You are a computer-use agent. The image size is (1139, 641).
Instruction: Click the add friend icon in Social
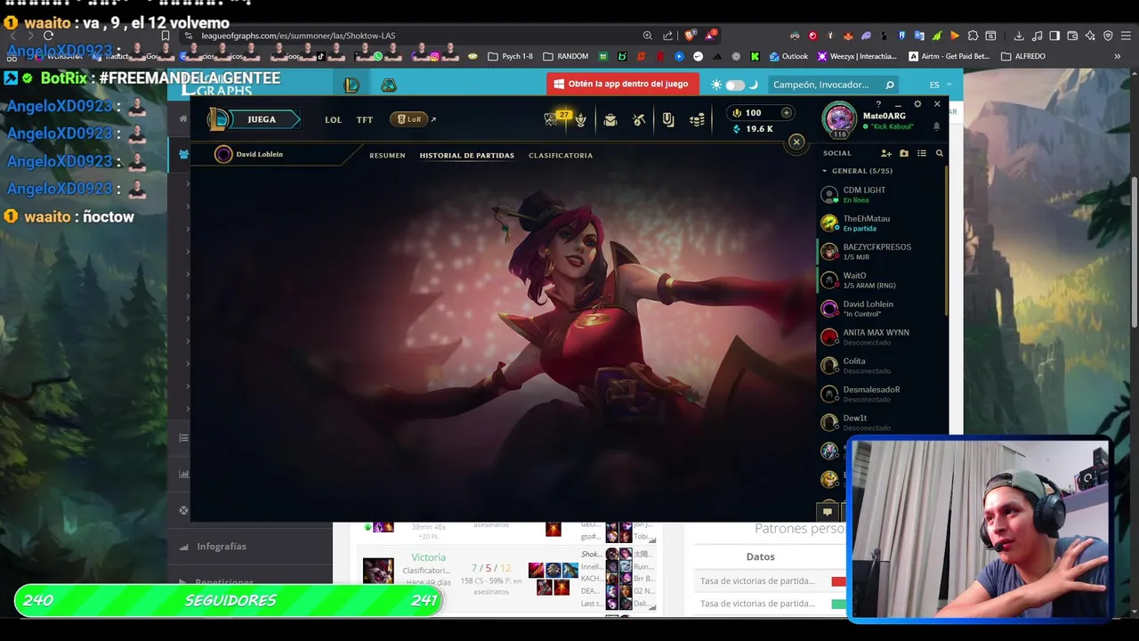[886, 153]
